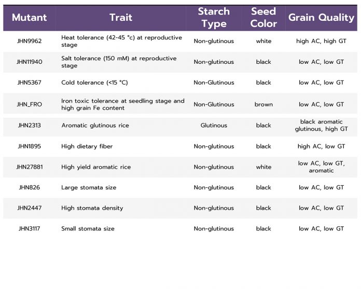Click the high AC, high GT cell
The image size is (361, 289).
click(x=321, y=41)
